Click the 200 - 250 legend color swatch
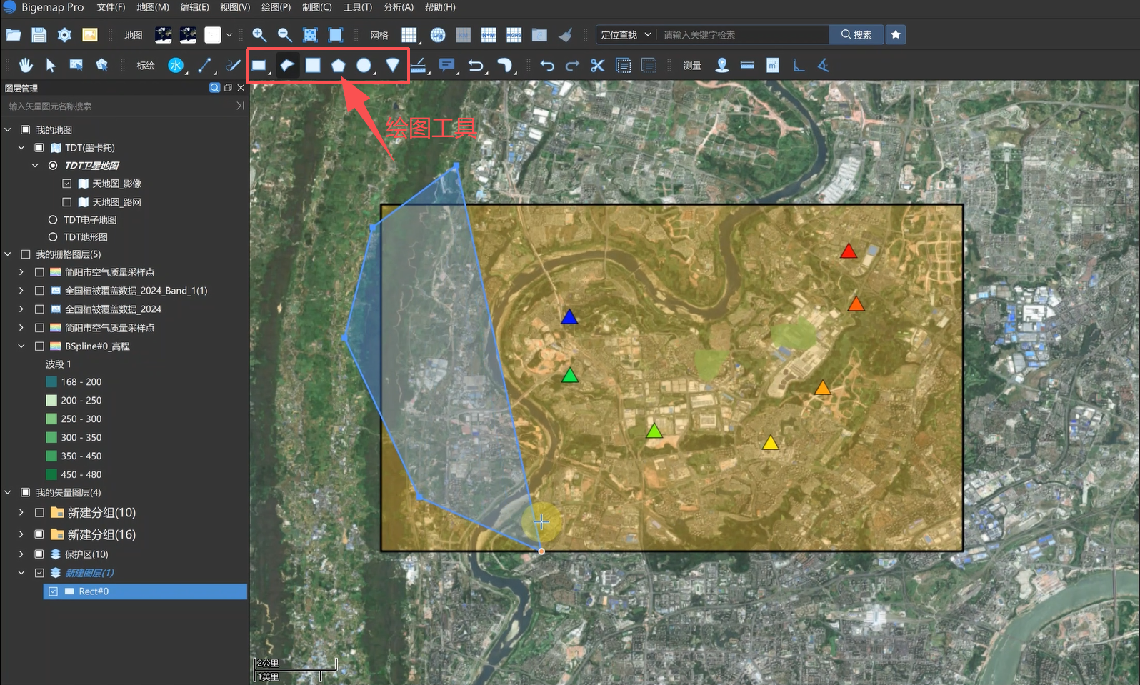 51,400
